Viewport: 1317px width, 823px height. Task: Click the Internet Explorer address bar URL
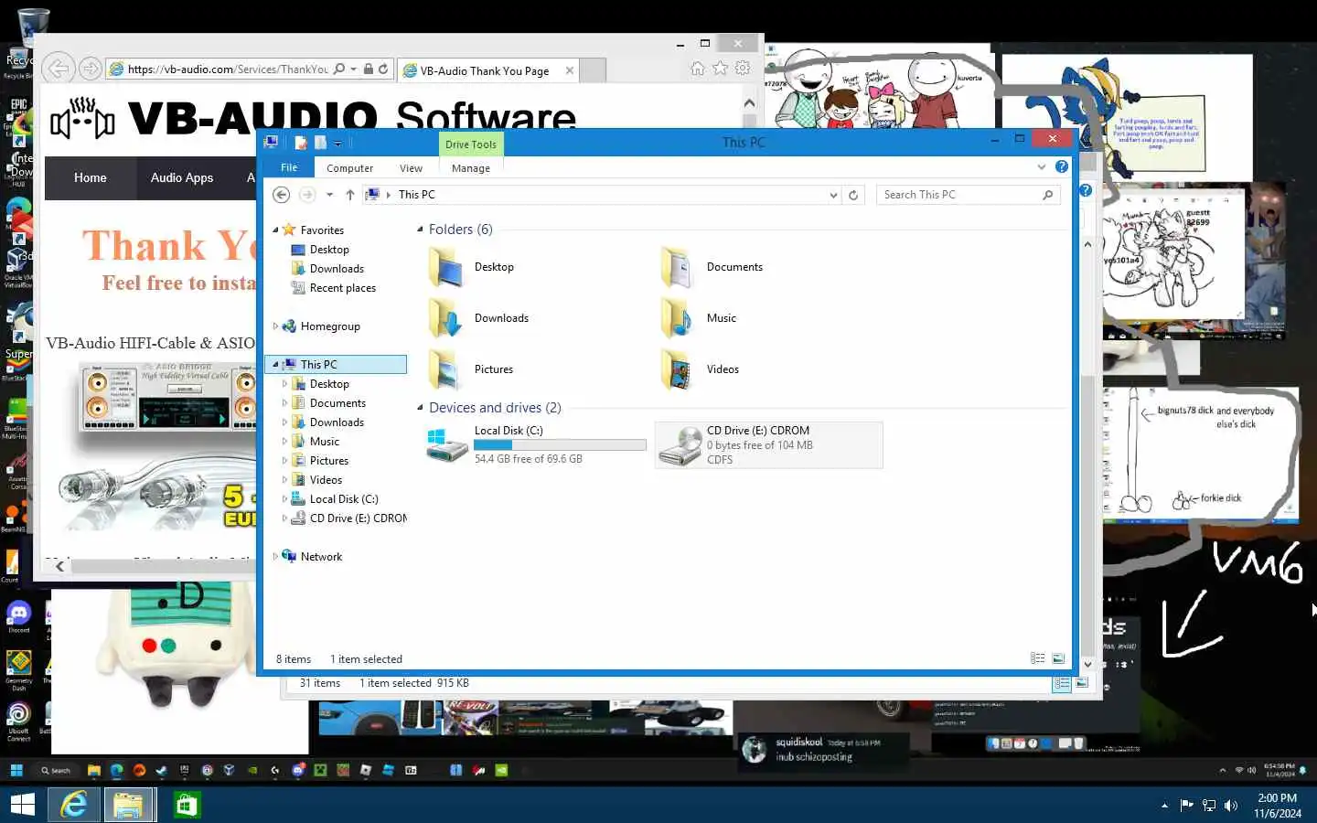point(228,69)
